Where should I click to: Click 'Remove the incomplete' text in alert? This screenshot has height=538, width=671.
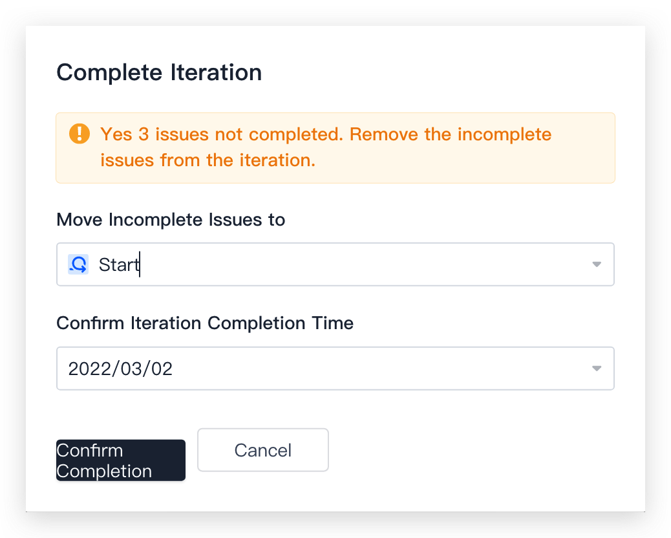(x=450, y=134)
